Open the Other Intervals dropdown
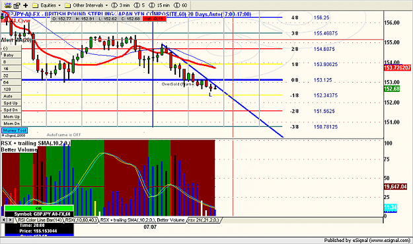Image resolution: width=413 pixels, height=244 pixels. pyautogui.click(x=87, y=5)
